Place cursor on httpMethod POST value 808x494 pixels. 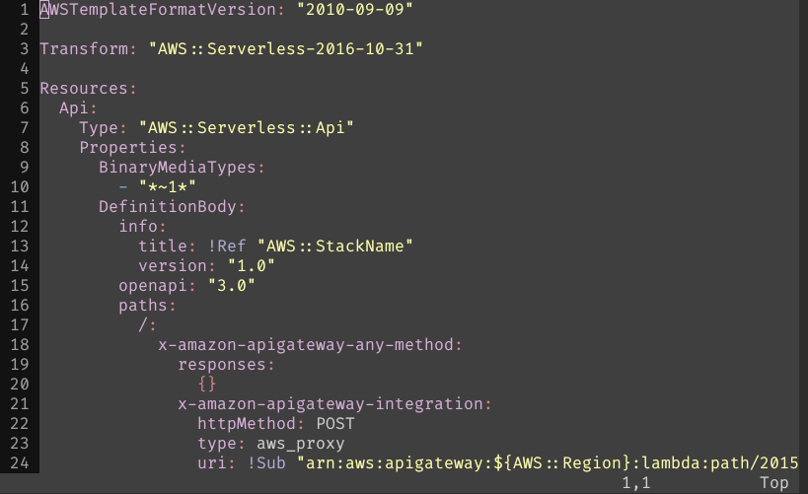click(335, 423)
